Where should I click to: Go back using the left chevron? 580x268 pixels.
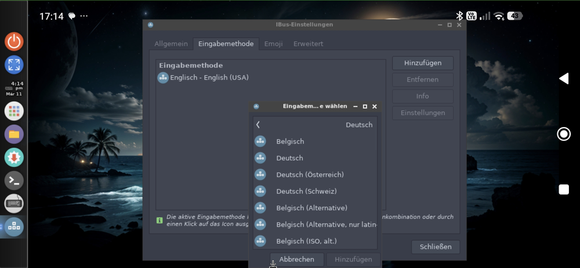click(x=258, y=125)
